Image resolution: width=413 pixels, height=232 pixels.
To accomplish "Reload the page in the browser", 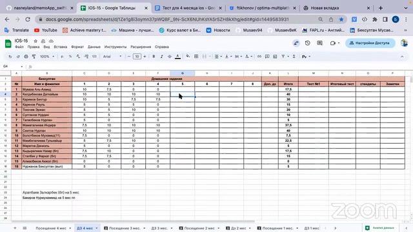I will click(x=28, y=19).
